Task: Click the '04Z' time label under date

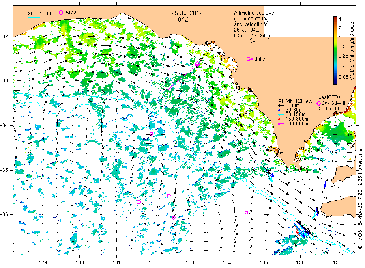Action: 183,19
